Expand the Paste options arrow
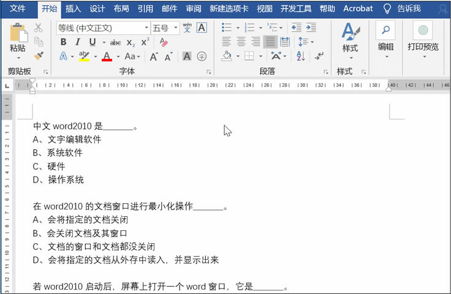 tap(18, 58)
